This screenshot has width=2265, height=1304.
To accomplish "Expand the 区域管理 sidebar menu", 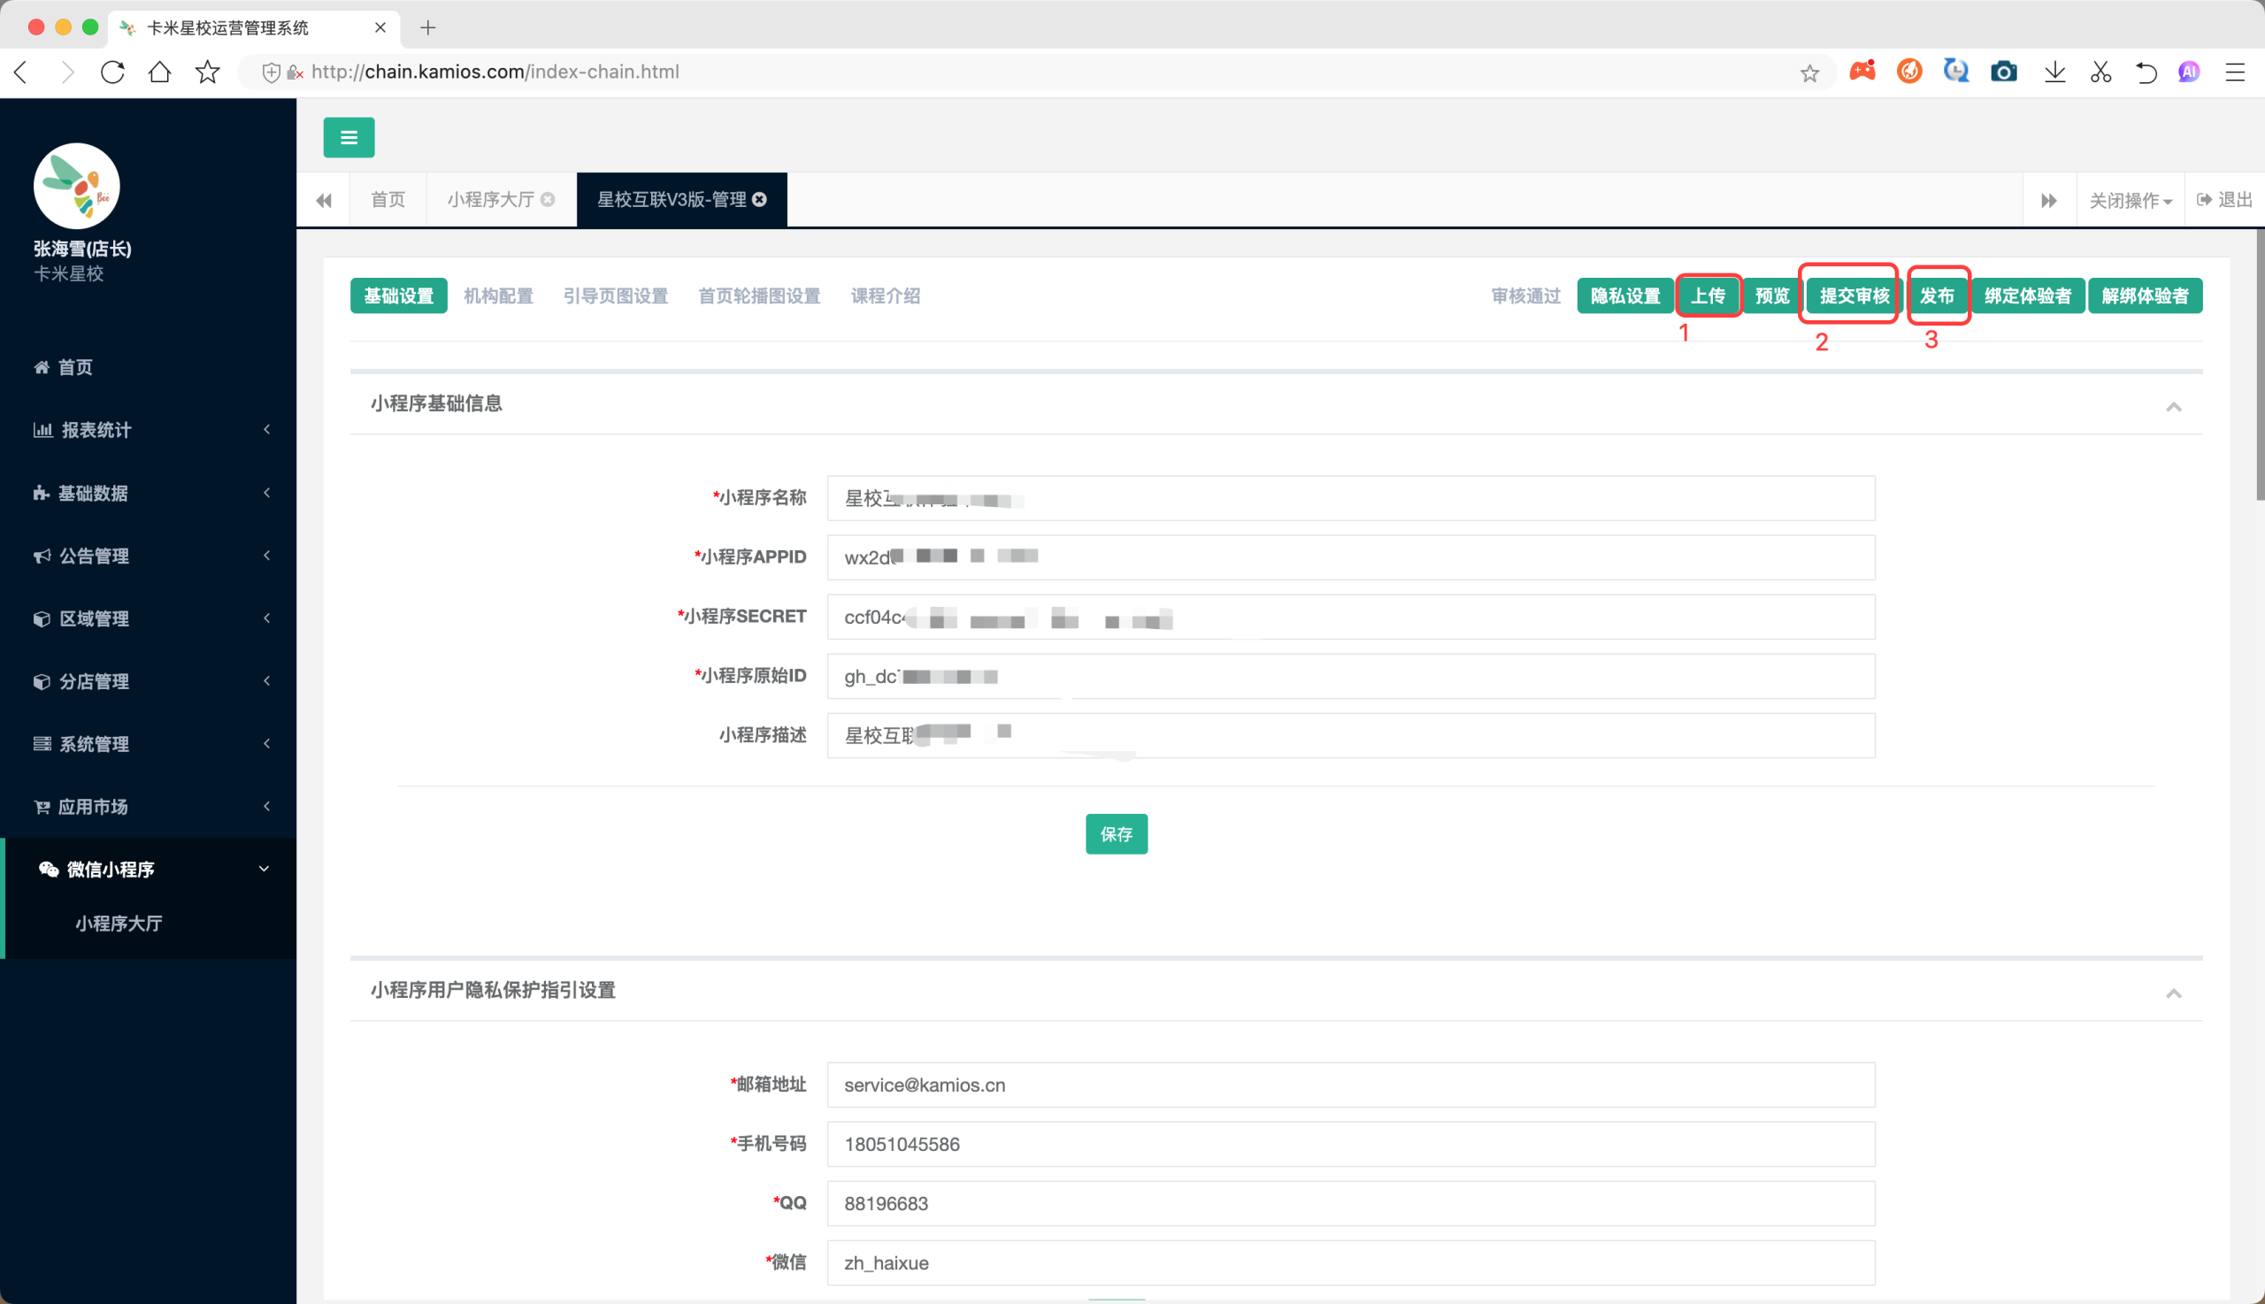I will tap(149, 618).
